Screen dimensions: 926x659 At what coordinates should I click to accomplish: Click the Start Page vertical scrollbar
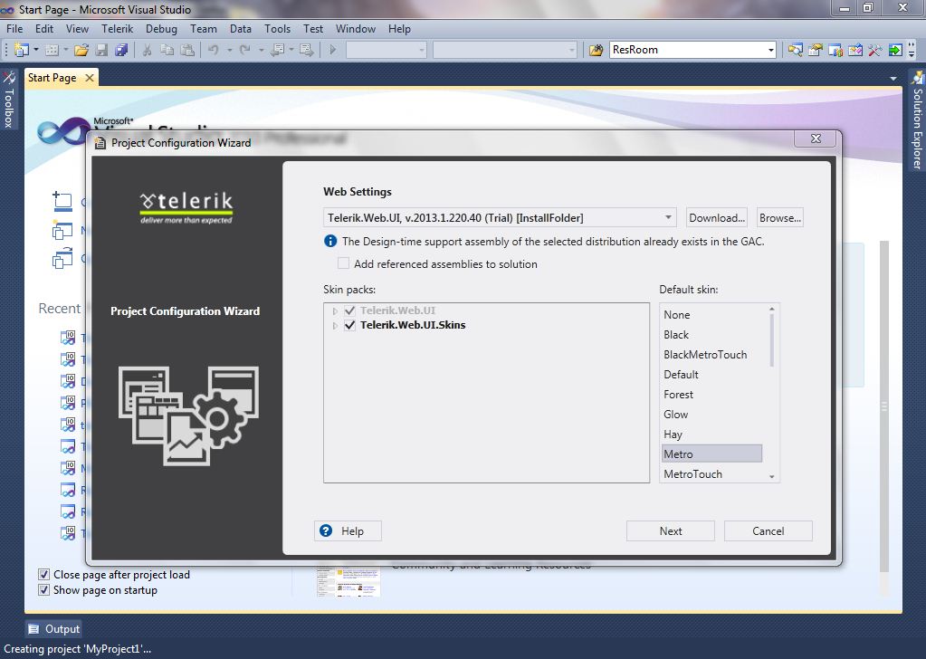coord(884,406)
